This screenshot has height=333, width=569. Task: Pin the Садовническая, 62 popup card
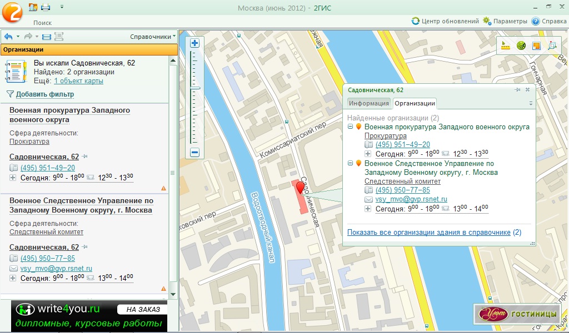tap(517, 89)
